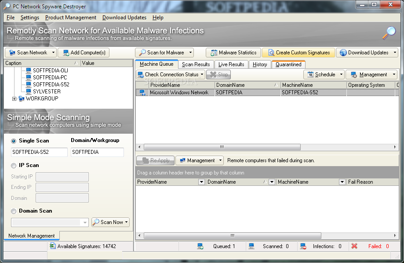
Task: Select SYLVESTER in the network tree
Action: tap(47, 92)
